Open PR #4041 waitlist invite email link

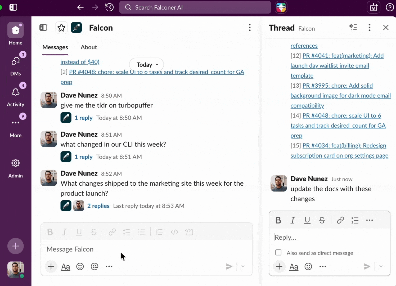(x=343, y=56)
